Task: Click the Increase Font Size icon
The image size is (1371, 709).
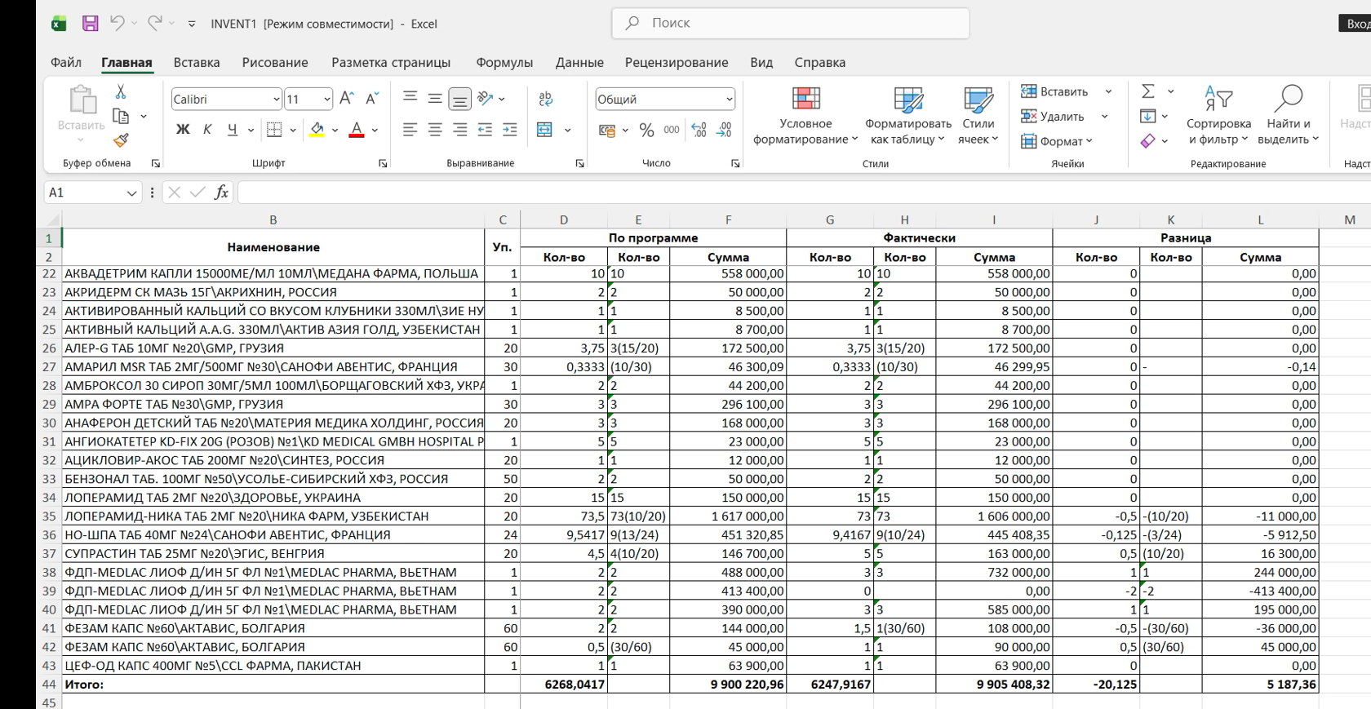Action: coord(346,99)
